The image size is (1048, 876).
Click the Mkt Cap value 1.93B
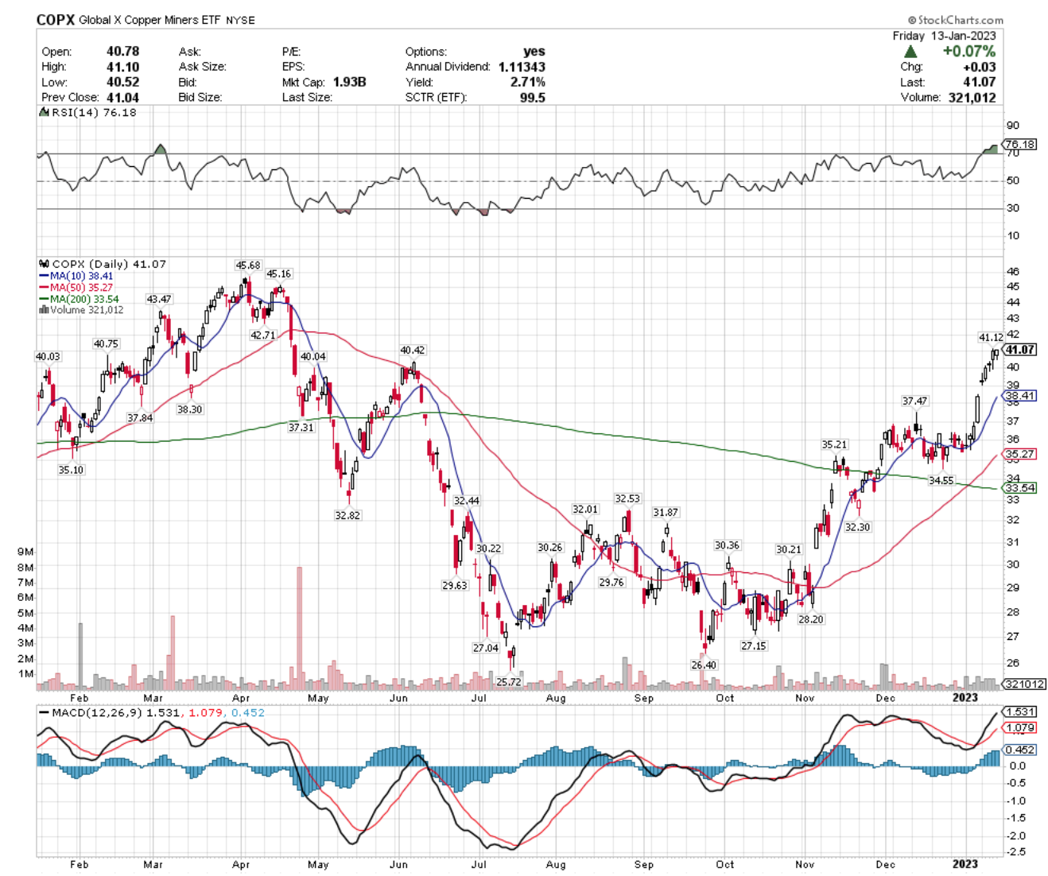pyautogui.click(x=349, y=82)
